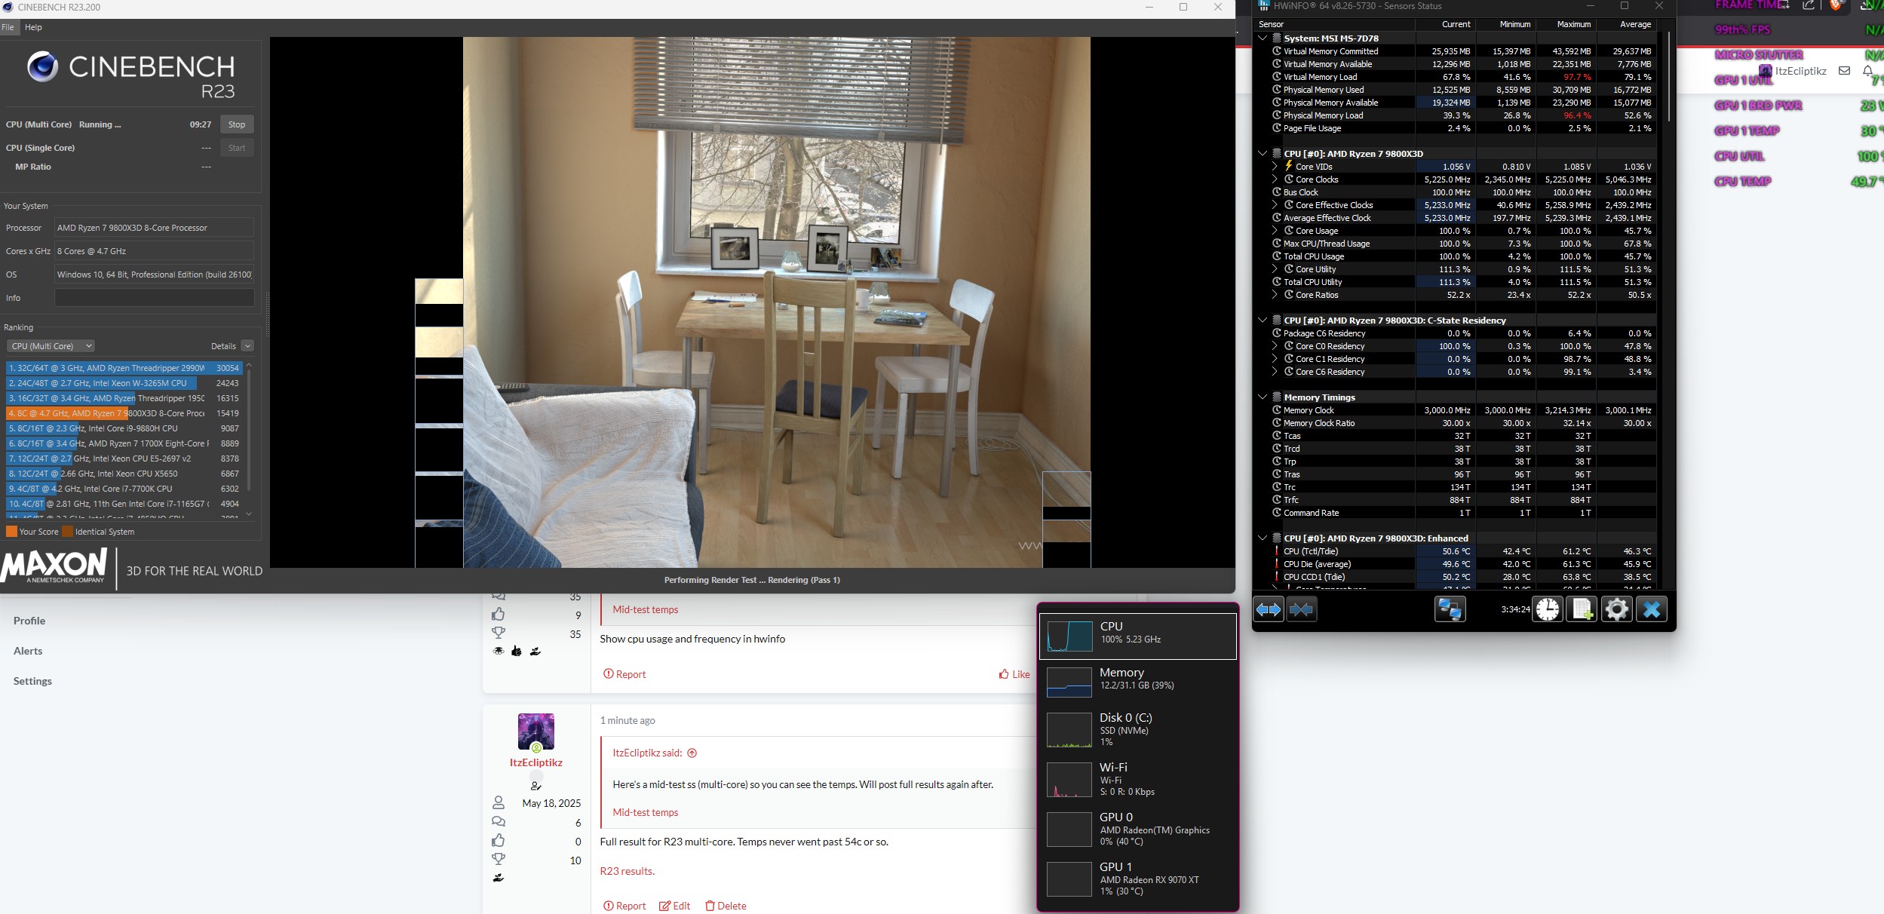1884x914 pixels.
Task: Close HWiNFO sensors with the blue X icon
Action: click(x=1652, y=609)
